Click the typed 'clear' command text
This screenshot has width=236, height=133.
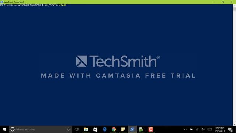point(63,5)
